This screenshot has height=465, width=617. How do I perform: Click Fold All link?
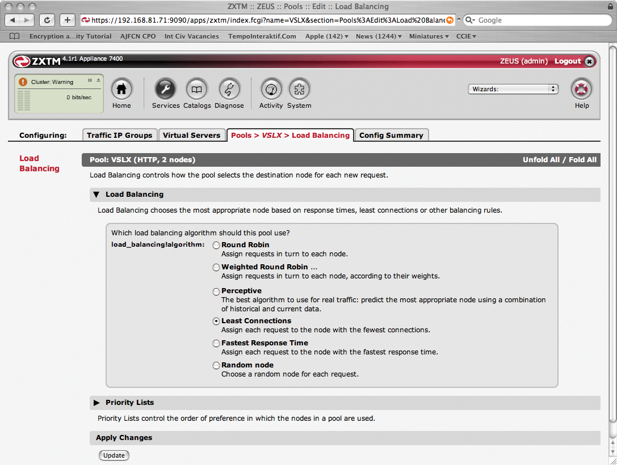(582, 159)
